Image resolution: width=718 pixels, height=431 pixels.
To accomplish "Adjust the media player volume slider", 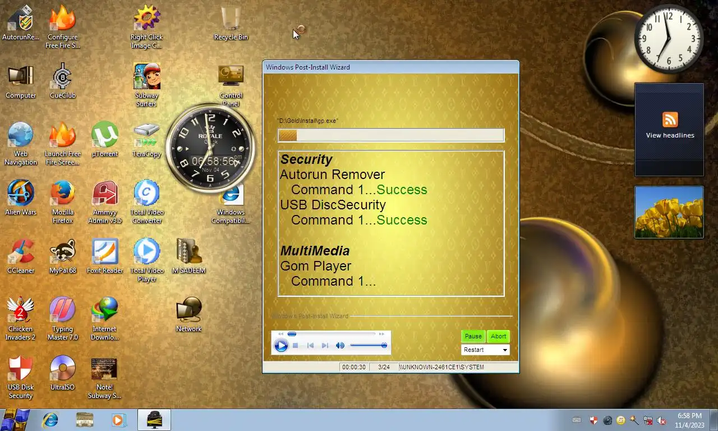I will coord(369,346).
